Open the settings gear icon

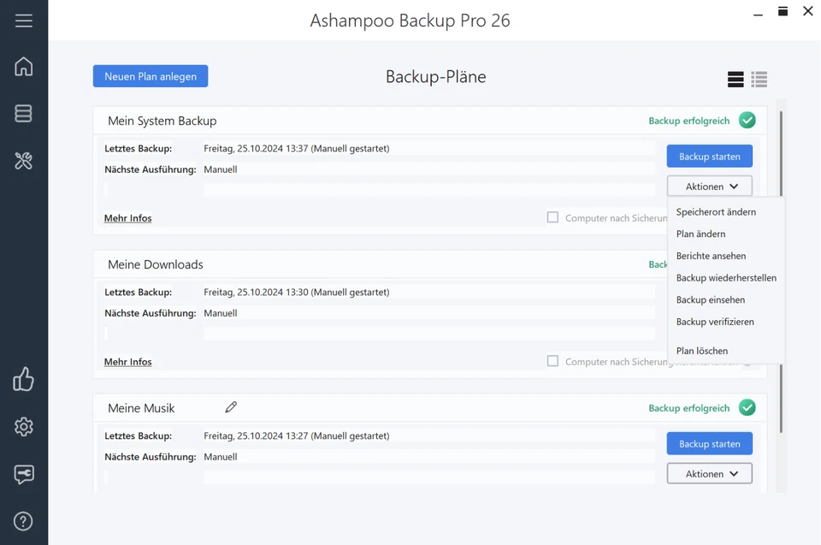tap(23, 426)
